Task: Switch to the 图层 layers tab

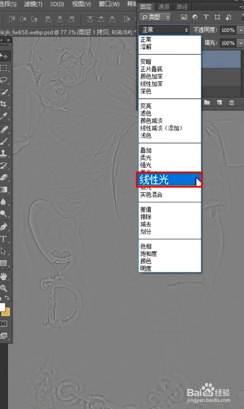Action: [x=145, y=6]
